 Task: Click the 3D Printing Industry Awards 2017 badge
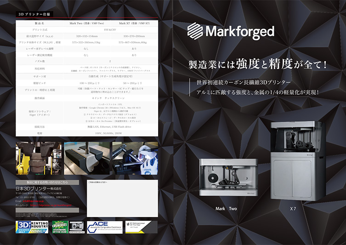pos(32,228)
